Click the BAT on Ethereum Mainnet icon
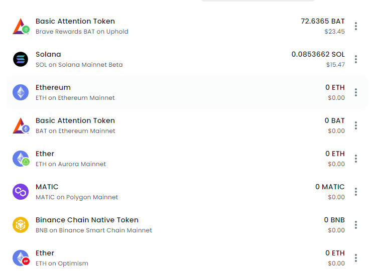The width and height of the screenshot is (374, 271). 21,125
